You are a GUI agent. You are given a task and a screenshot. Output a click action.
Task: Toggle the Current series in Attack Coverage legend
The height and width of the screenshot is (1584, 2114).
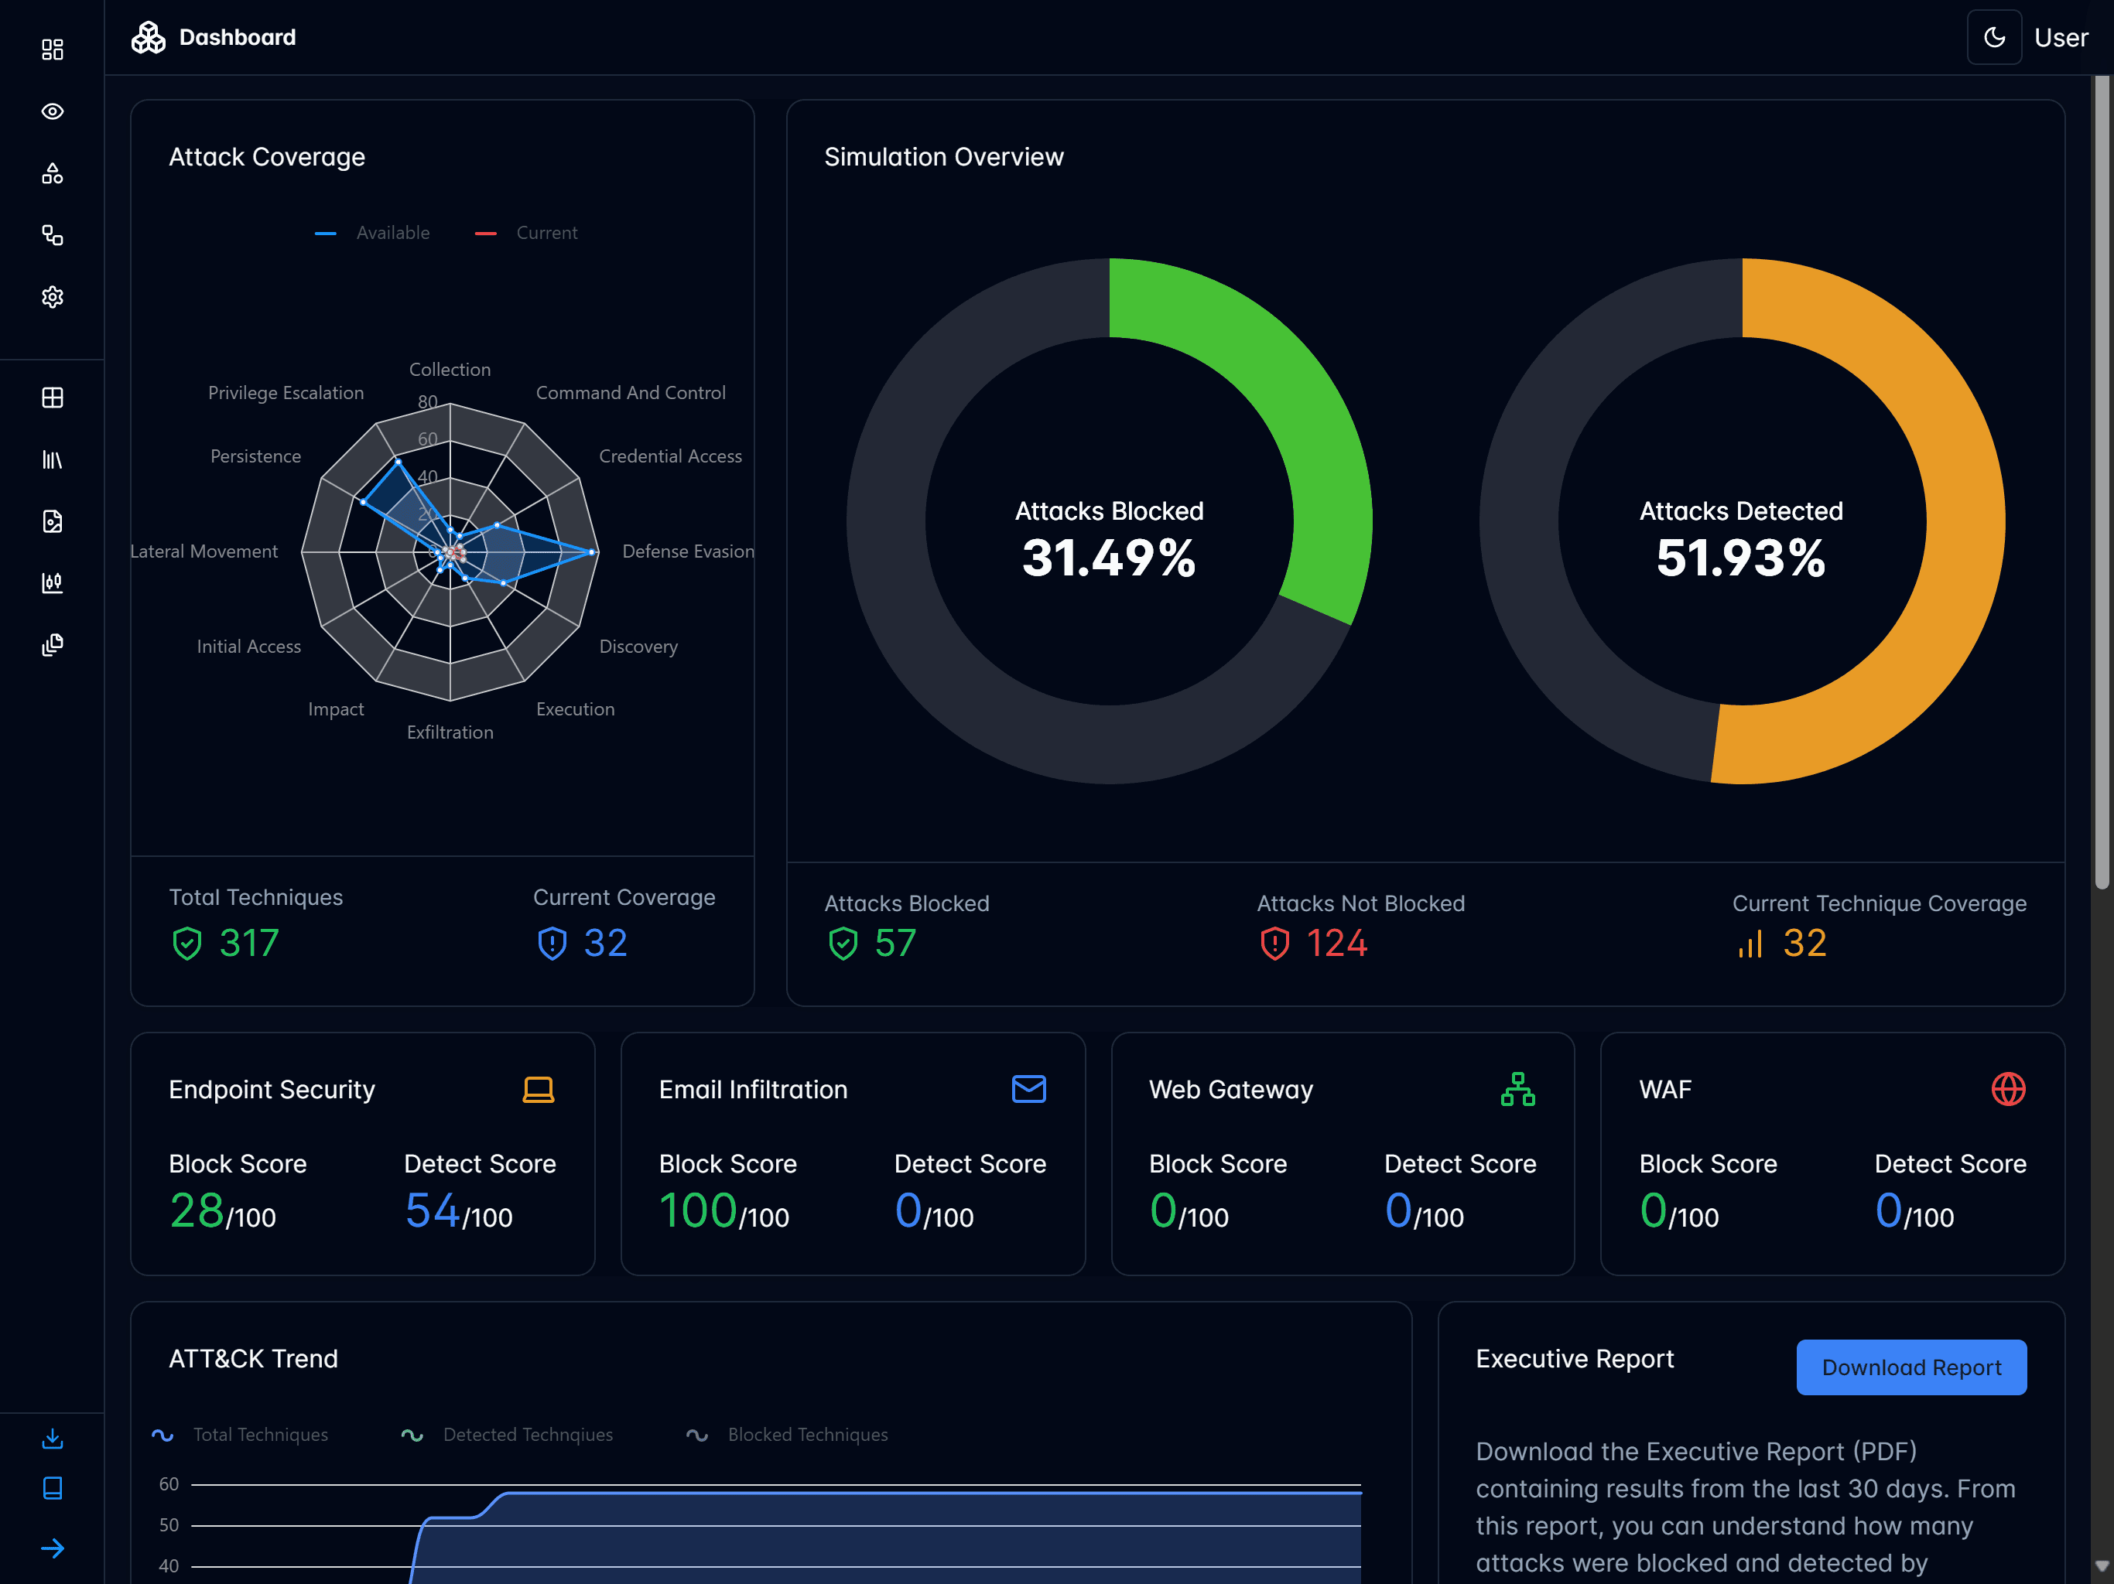click(x=527, y=232)
